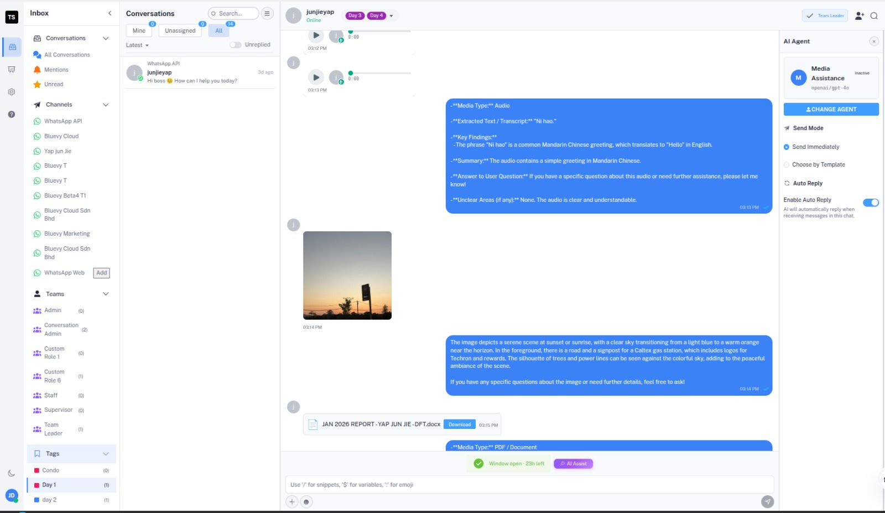Seek the 03:13 PM audio slider

click(380, 73)
